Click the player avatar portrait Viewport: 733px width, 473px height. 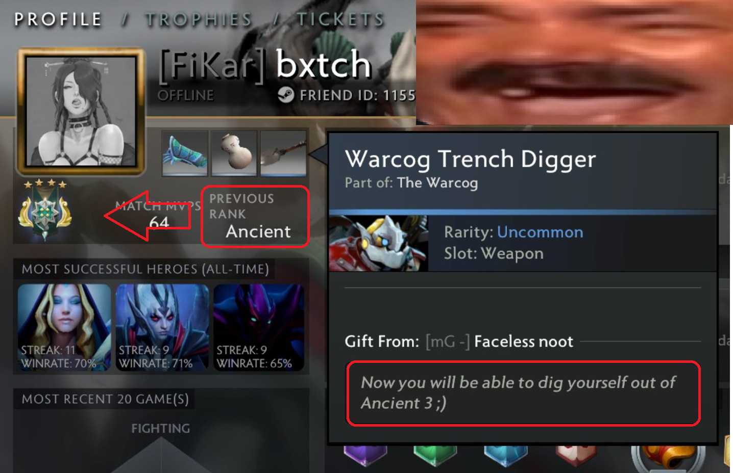point(81,112)
